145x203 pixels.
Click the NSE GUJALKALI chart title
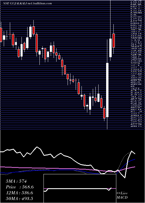click(27, 3)
